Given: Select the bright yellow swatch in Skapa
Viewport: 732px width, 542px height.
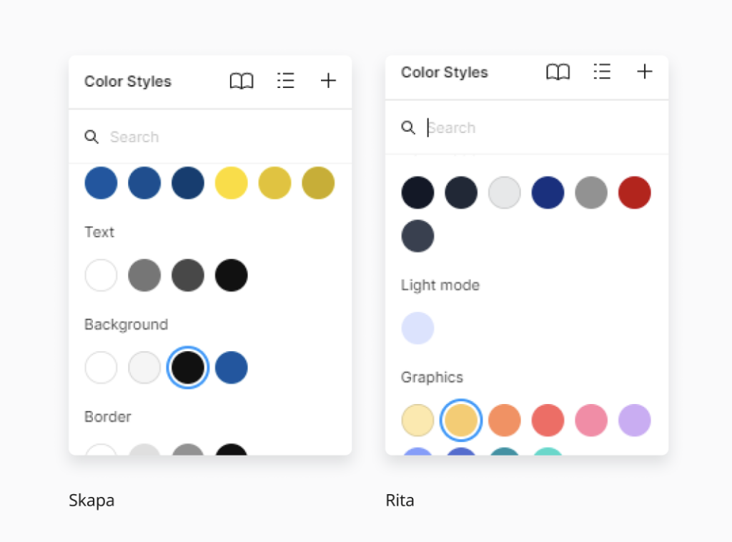Looking at the screenshot, I should coord(232,183).
